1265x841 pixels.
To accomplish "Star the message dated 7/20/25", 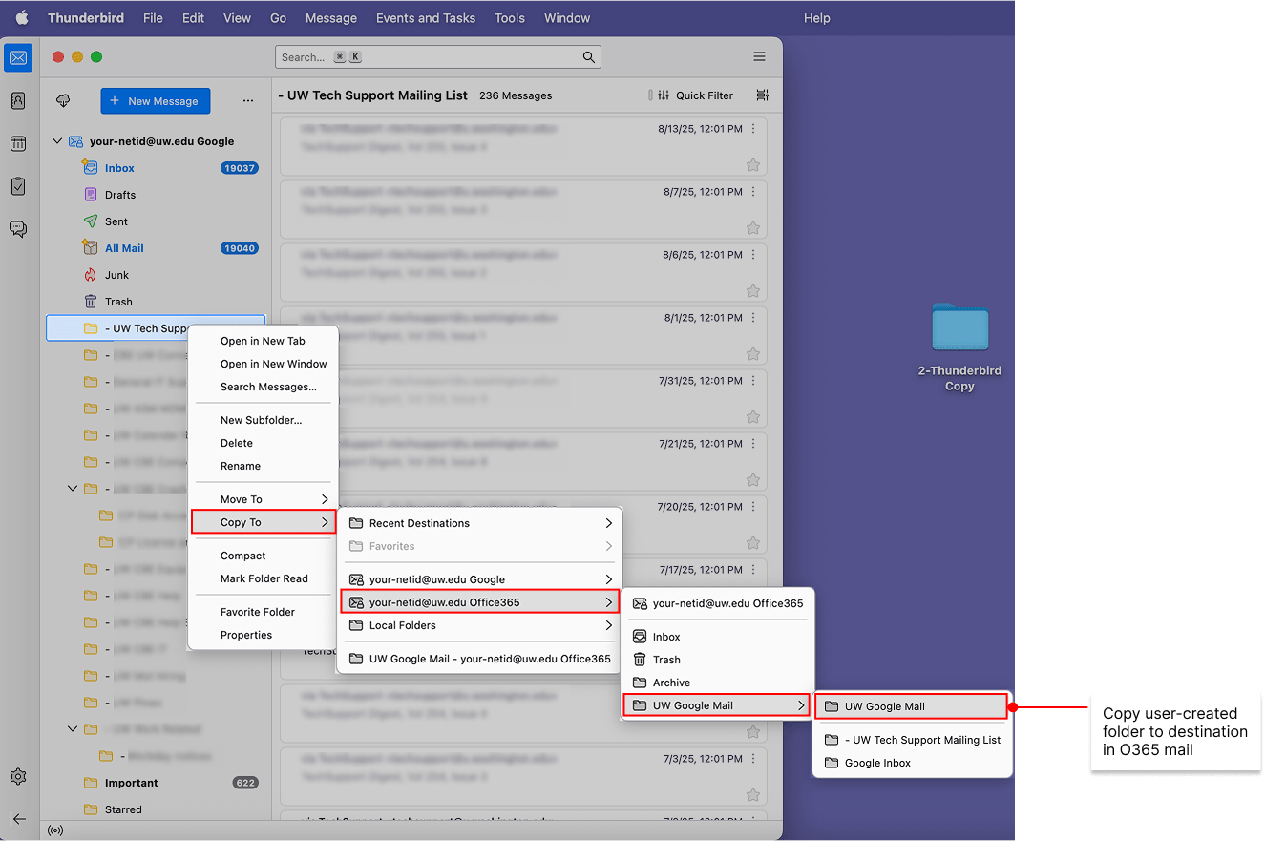I will pos(753,543).
